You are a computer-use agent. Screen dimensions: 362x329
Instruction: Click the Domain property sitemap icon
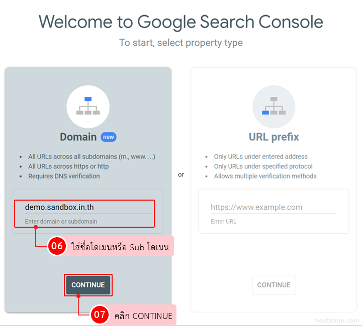click(88, 106)
